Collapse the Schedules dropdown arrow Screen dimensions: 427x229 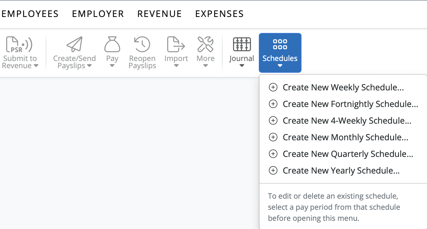tap(280, 66)
